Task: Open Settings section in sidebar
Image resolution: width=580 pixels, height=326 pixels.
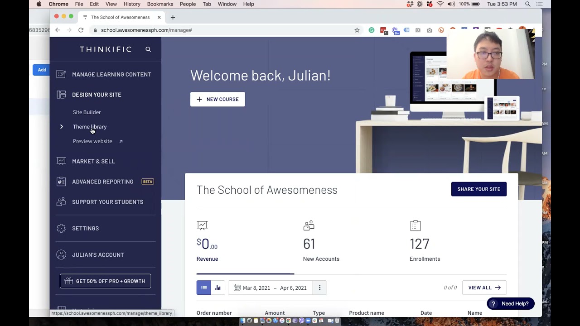Action: [85, 228]
